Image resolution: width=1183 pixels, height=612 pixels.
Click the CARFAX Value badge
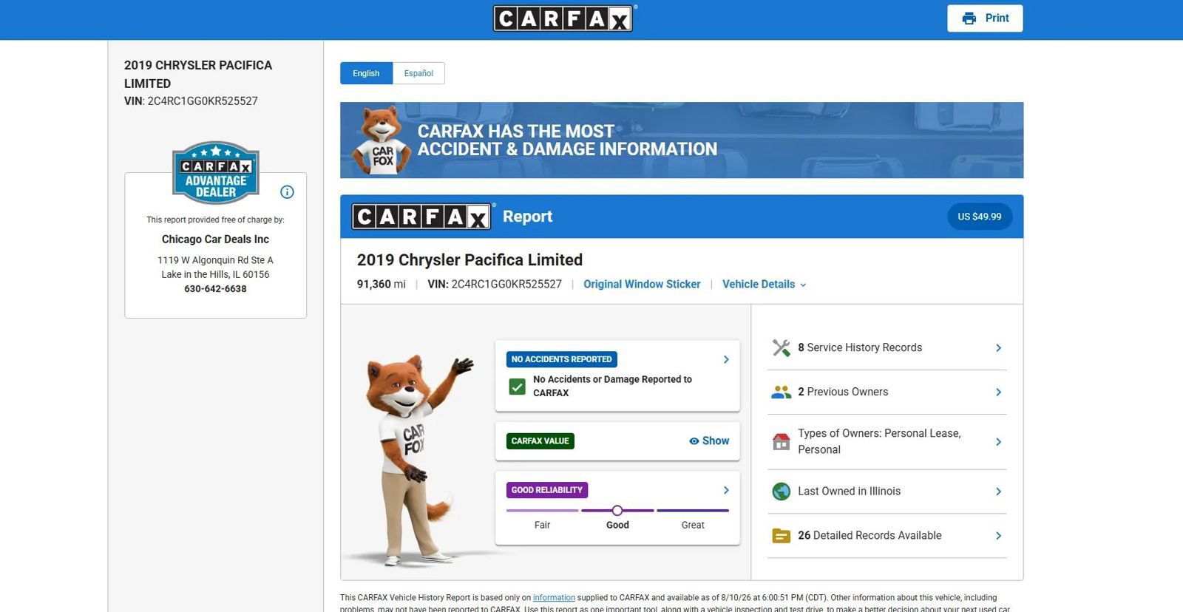tap(540, 441)
